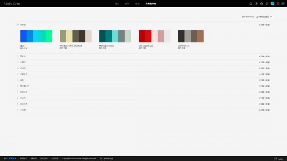Open the 上次修改時間 sort dropdown
287x161 pixels.
pyautogui.click(x=264, y=16)
